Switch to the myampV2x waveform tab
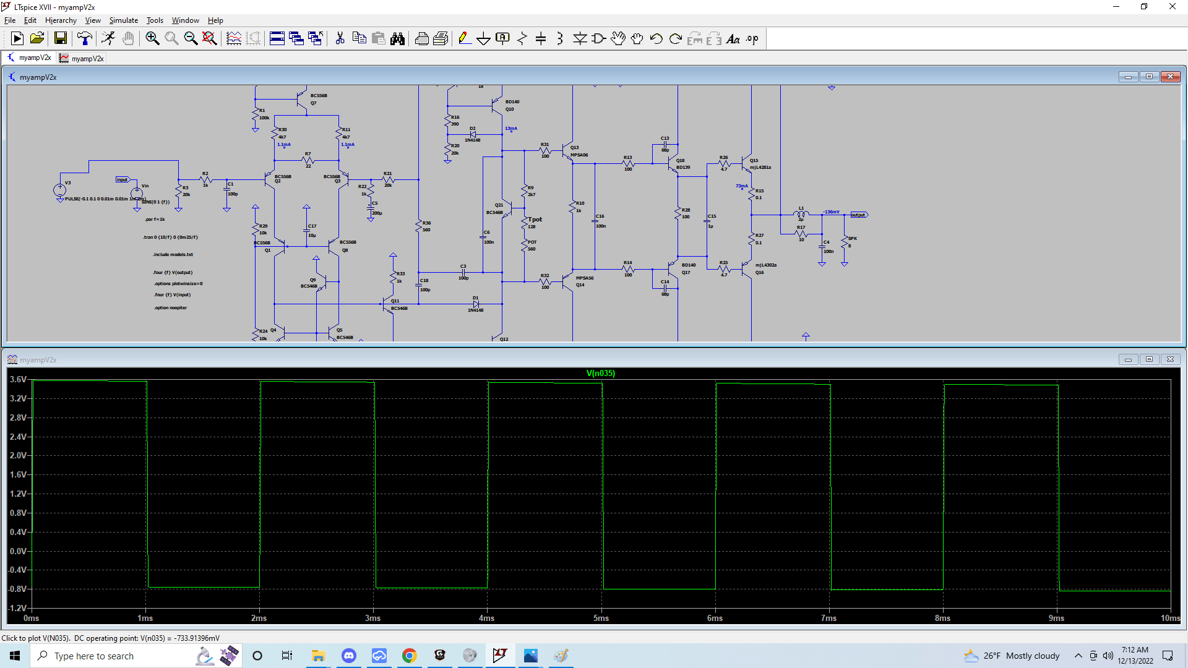The height and width of the screenshot is (668, 1188). coord(82,58)
